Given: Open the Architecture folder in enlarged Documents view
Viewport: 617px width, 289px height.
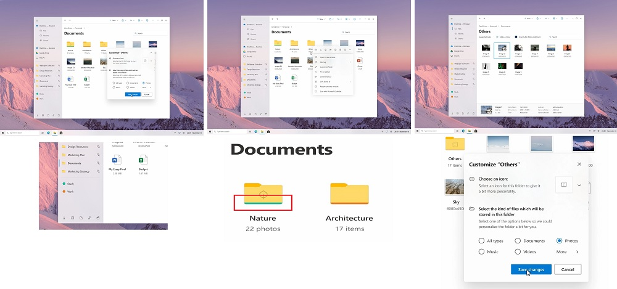Looking at the screenshot, I should pos(349,193).
